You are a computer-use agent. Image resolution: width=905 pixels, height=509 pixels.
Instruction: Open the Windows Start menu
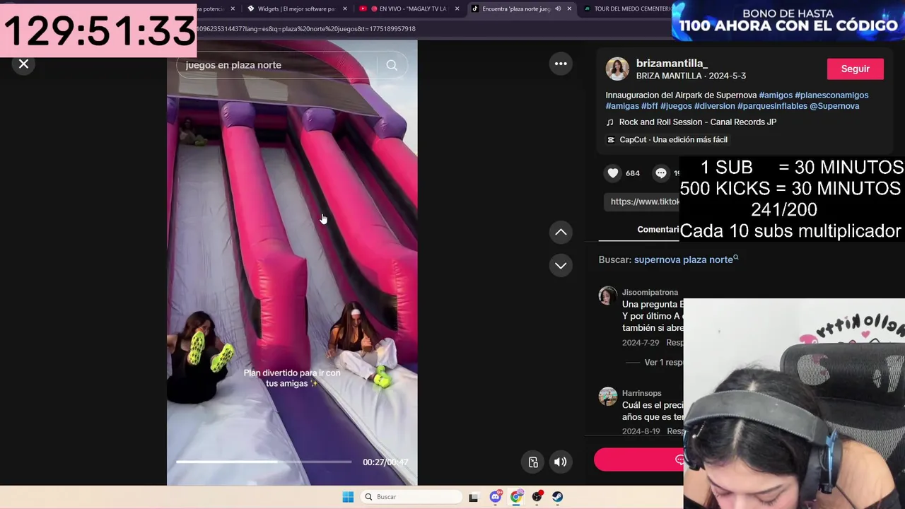click(348, 497)
